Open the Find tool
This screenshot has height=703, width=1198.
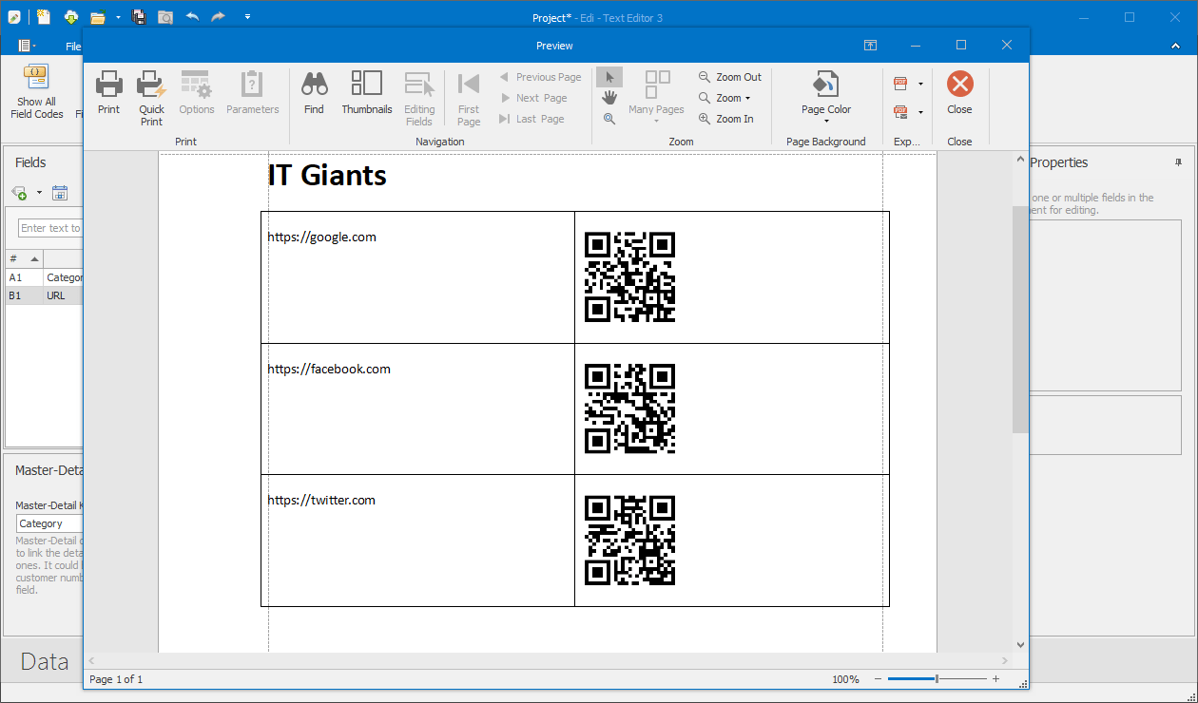pos(314,95)
